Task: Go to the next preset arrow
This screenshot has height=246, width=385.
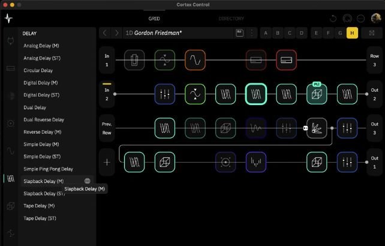Action: pos(117,33)
